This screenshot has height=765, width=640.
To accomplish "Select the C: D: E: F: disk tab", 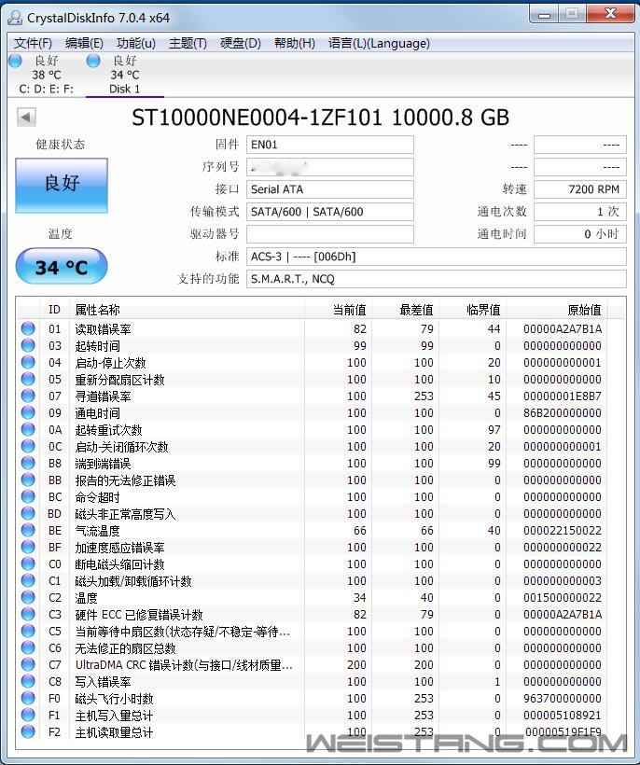I will pyautogui.click(x=47, y=75).
